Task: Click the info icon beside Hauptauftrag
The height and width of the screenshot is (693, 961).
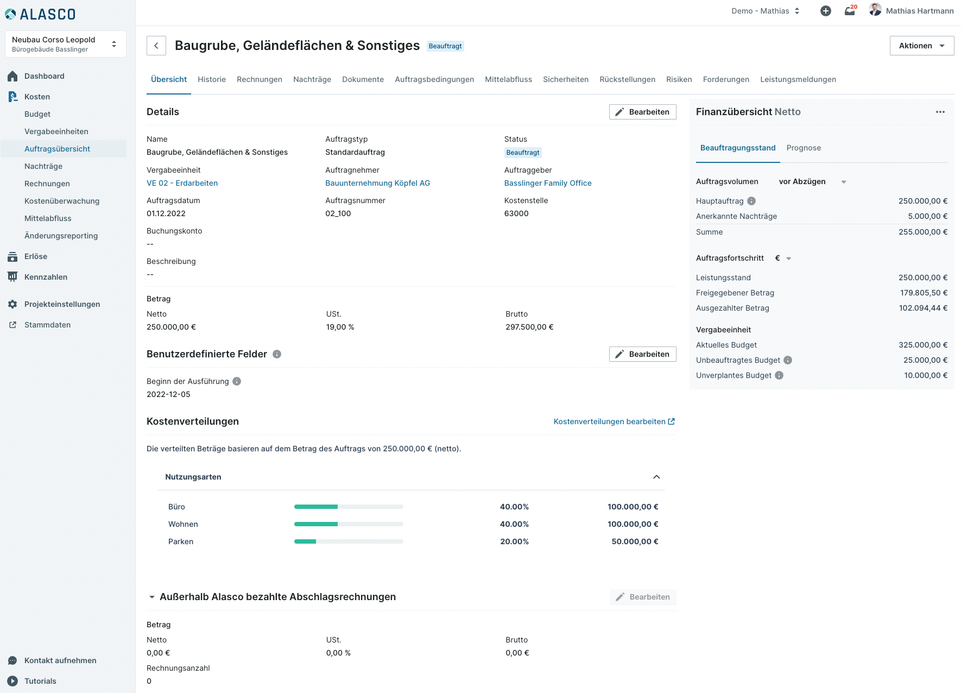Action: [x=751, y=201]
